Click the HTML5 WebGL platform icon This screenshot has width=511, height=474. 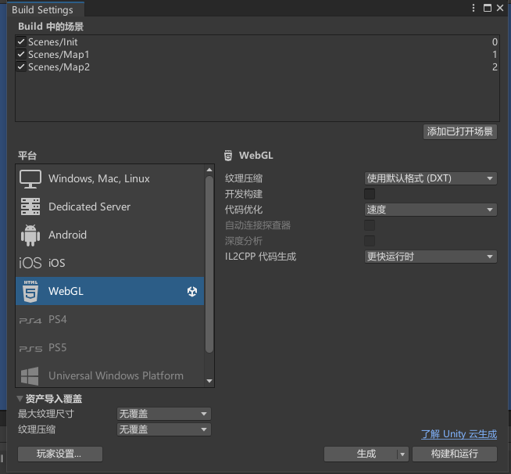click(x=30, y=291)
